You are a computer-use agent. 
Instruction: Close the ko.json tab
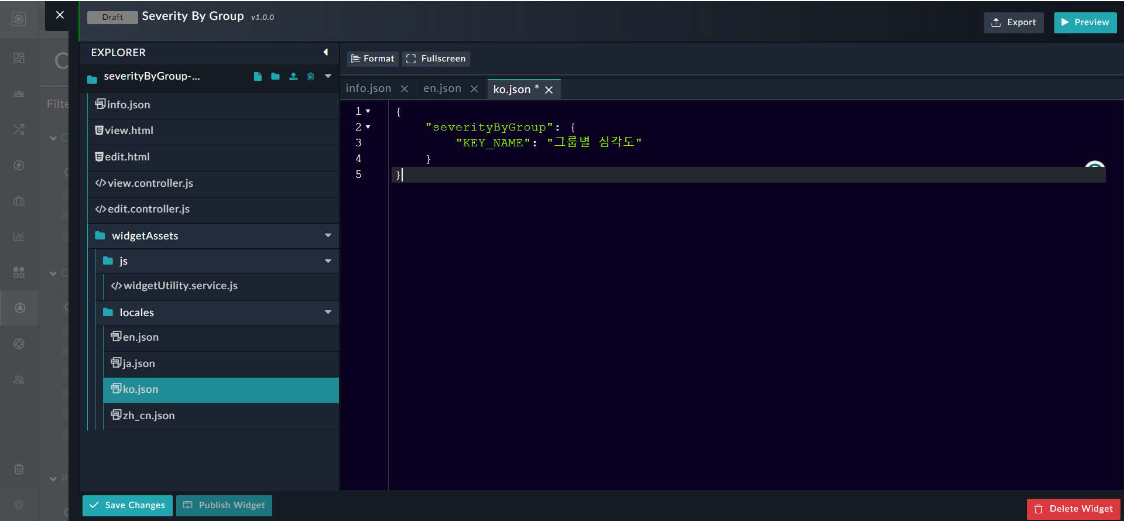[549, 90]
